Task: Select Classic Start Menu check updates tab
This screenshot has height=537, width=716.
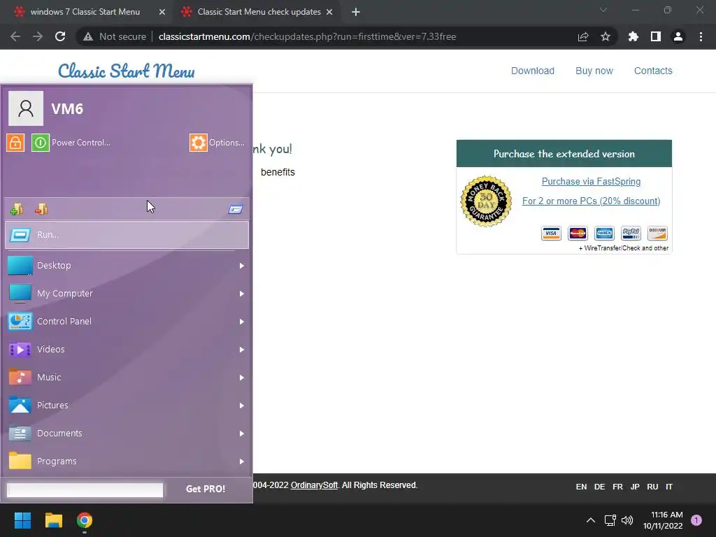Action: tap(259, 12)
